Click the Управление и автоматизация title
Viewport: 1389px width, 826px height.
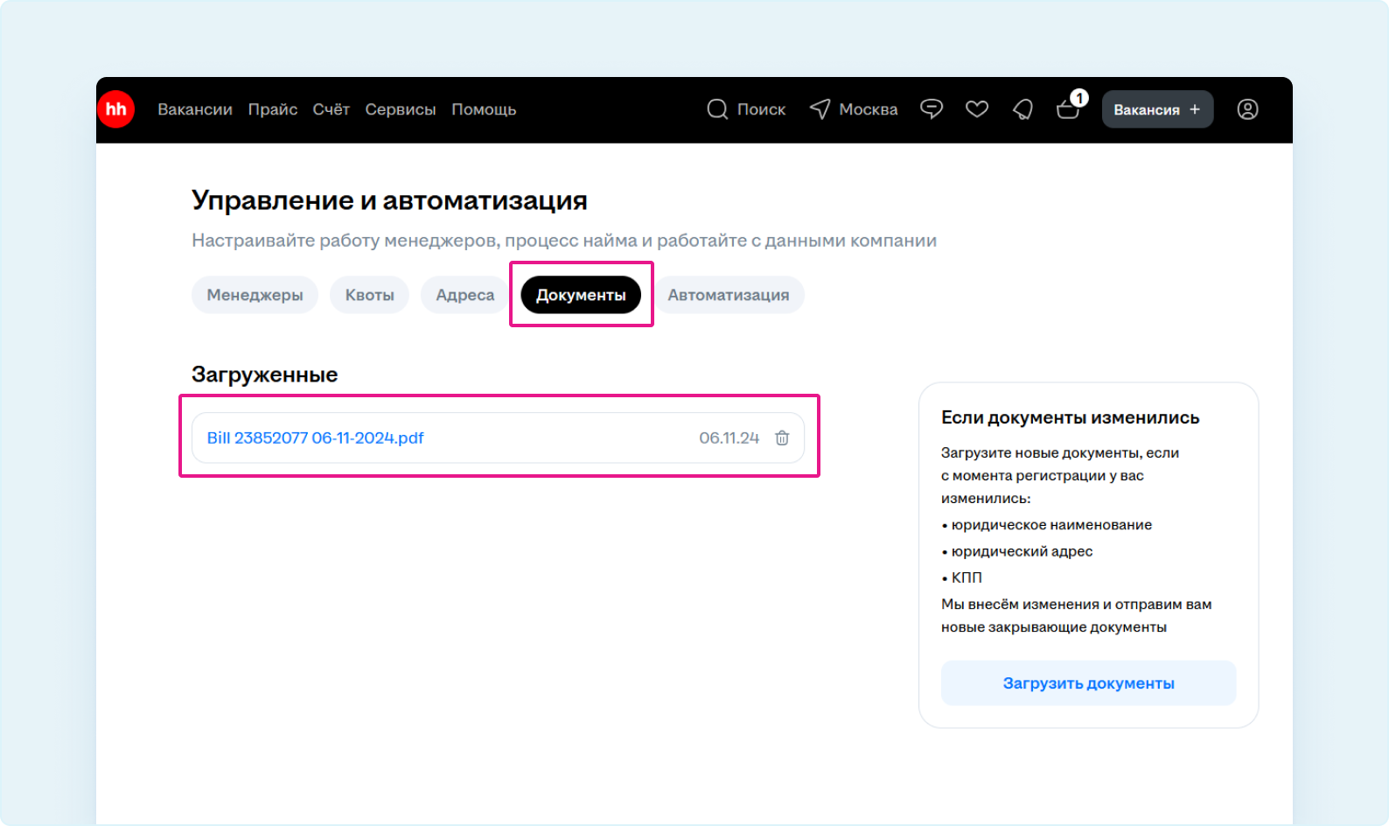pyautogui.click(x=389, y=200)
